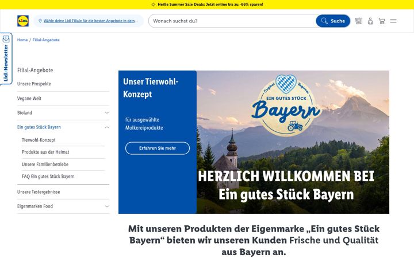
Task: Click 'für ausgewählte Molkereiprodukte' text
Action: (144, 124)
